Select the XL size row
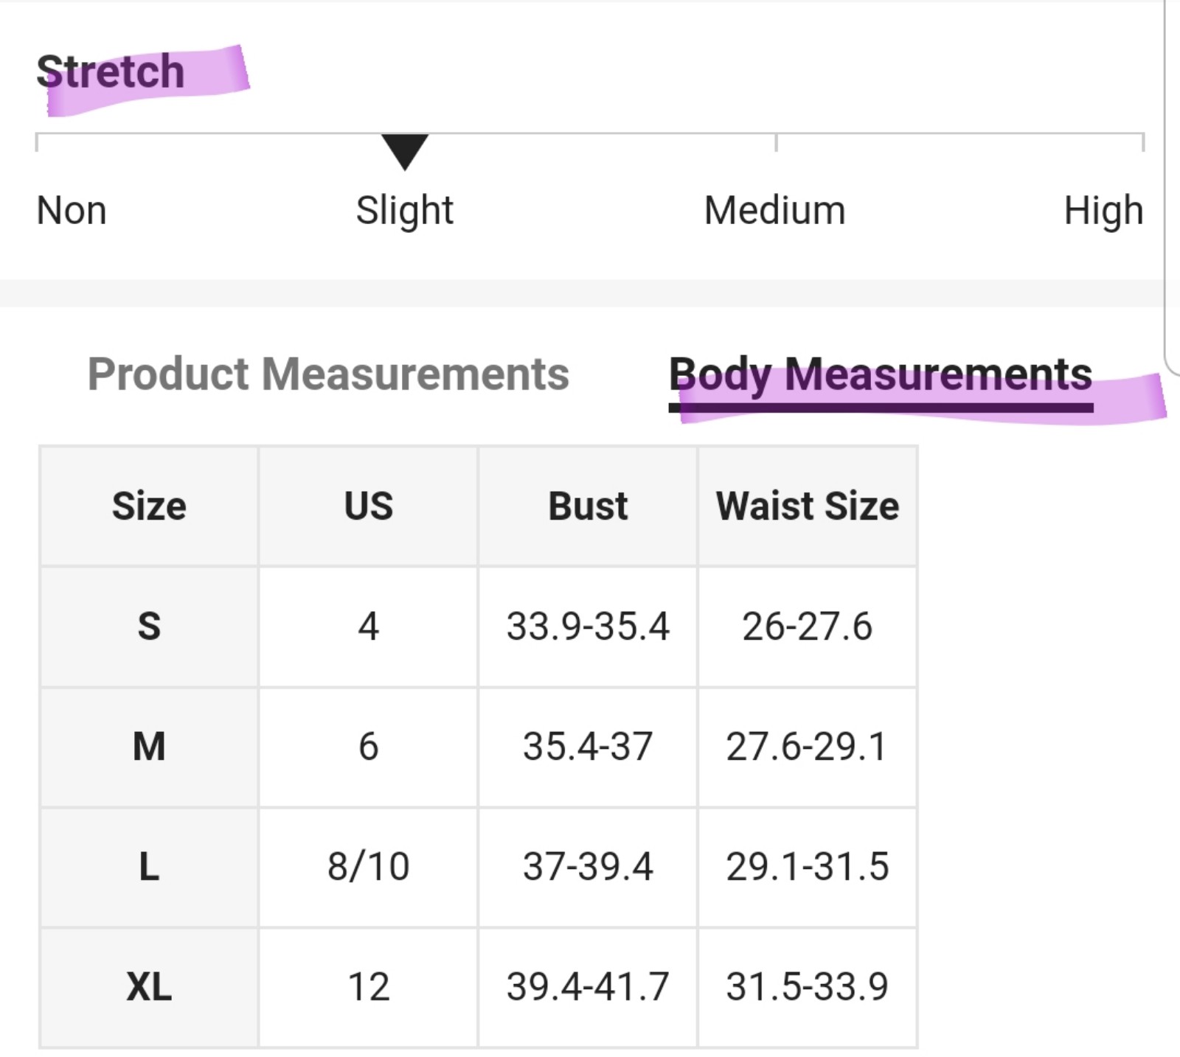This screenshot has height=1057, width=1180. pos(478,987)
